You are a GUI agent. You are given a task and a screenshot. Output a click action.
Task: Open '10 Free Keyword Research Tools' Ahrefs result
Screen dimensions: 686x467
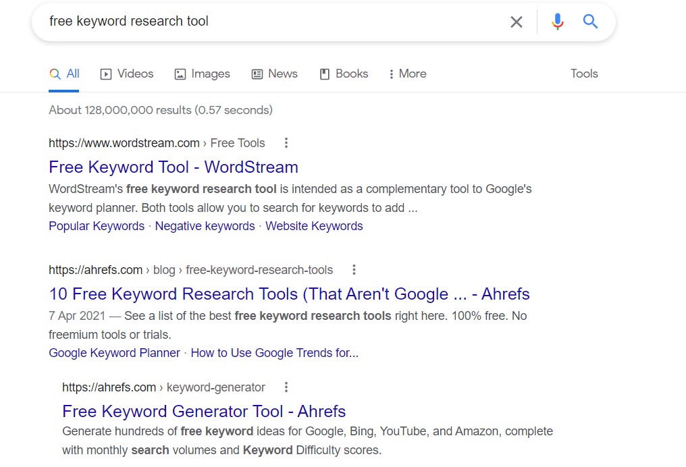tap(289, 294)
